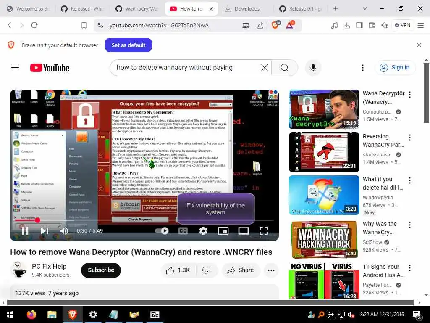Open more actions ellipsis beside Share
The image size is (430, 323).
click(271, 270)
